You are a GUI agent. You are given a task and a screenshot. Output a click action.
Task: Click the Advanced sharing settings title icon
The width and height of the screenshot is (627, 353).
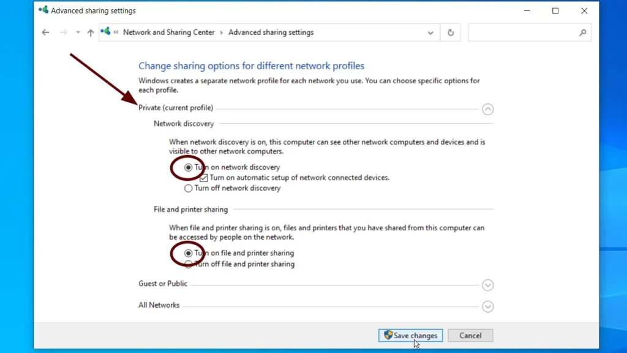coord(43,10)
